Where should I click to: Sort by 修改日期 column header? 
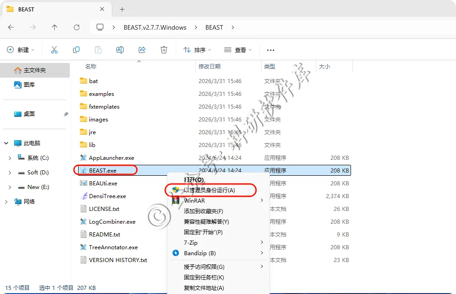tap(210, 67)
